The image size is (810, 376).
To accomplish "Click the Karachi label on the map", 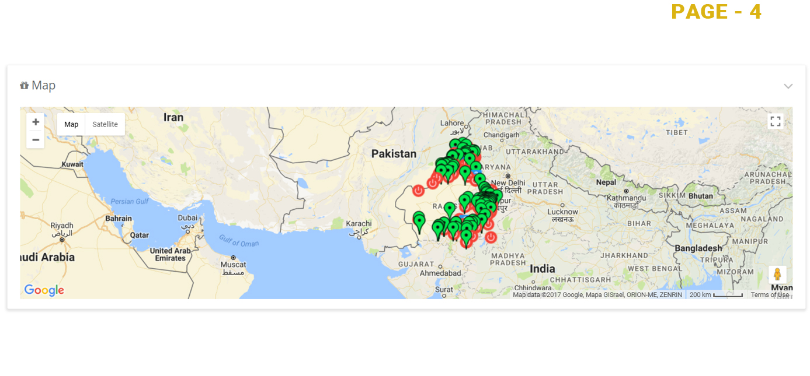I will 359,224.
